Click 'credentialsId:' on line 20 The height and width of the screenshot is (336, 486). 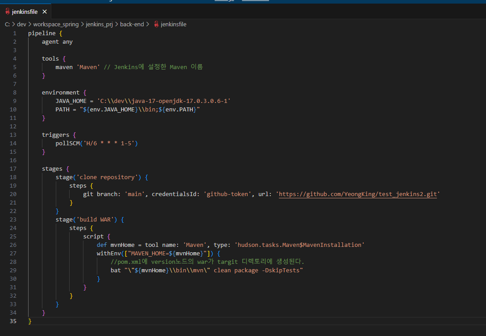pyautogui.click(x=176, y=194)
